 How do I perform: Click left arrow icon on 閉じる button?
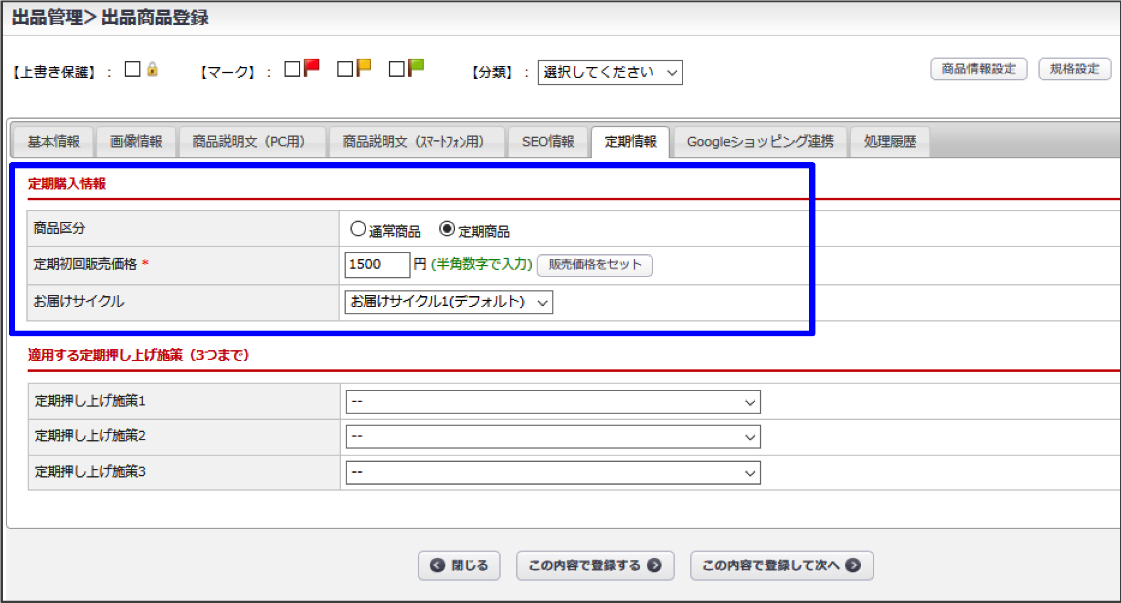coord(437,565)
